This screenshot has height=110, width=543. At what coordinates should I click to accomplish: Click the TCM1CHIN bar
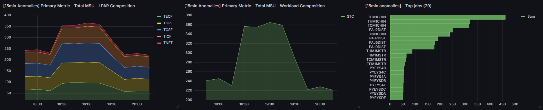pos(430,26)
